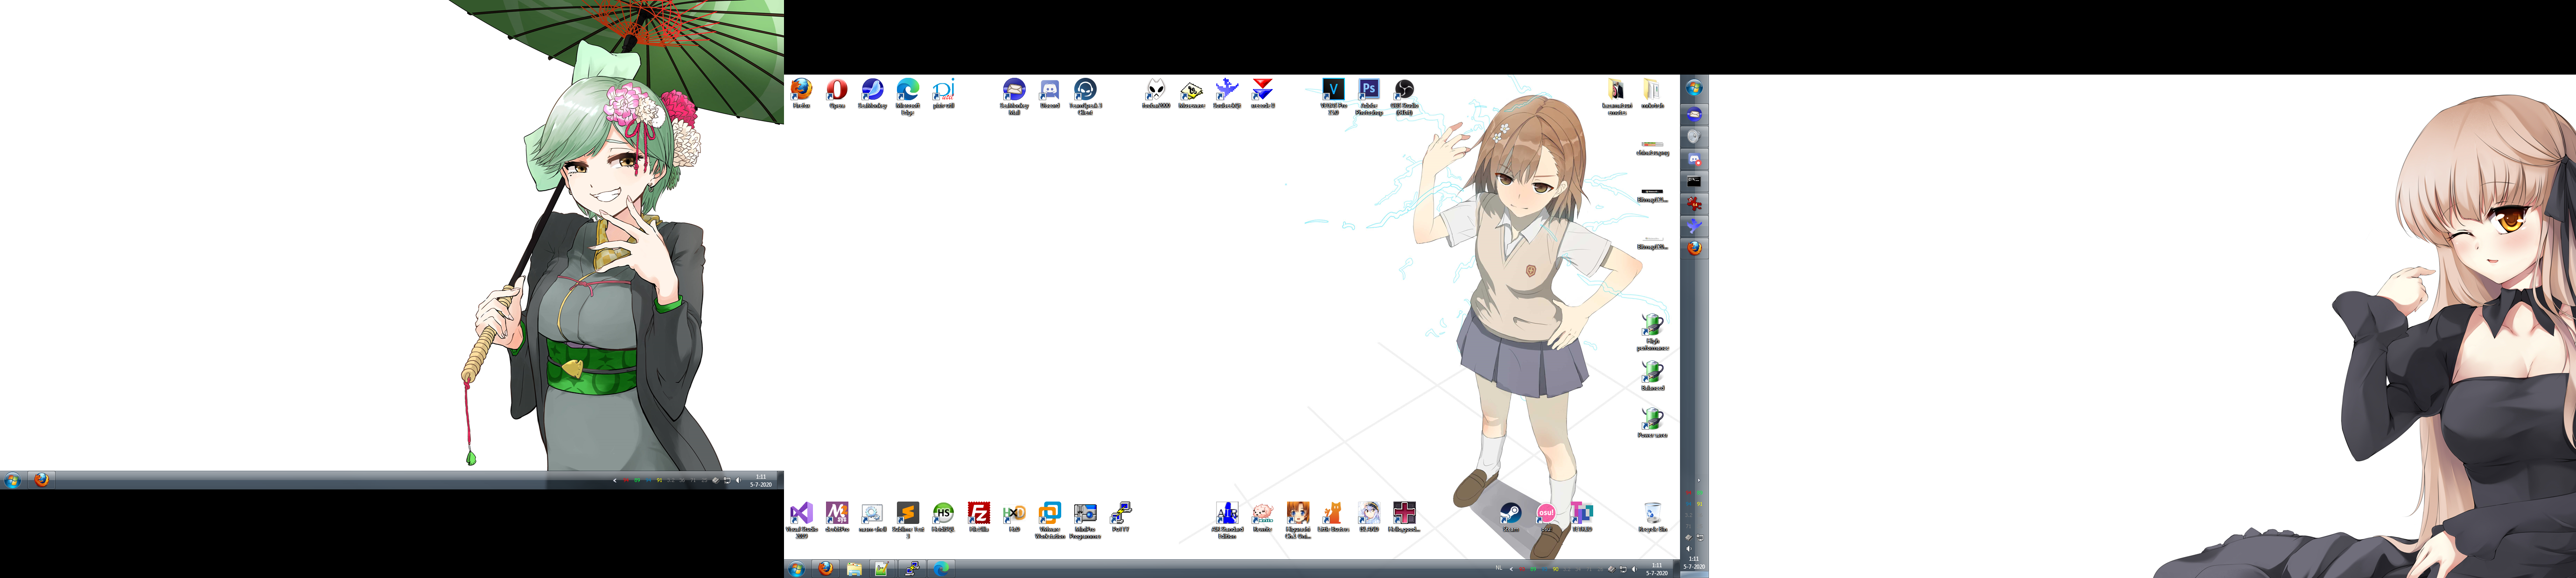Click Firefox in the center monitor taskbar

pyautogui.click(x=825, y=569)
